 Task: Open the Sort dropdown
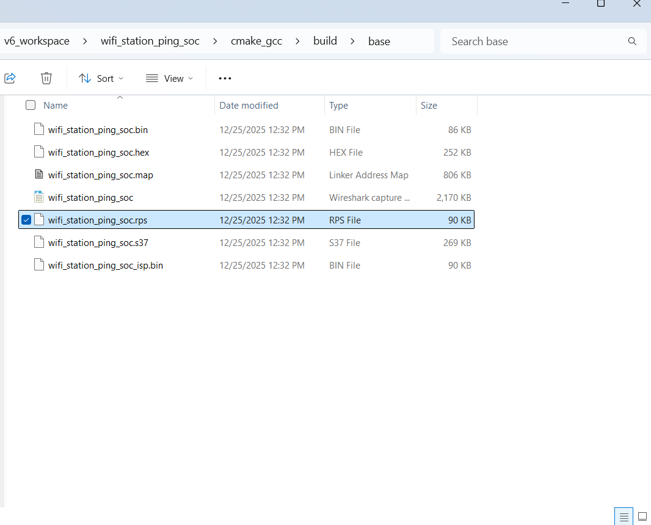click(x=101, y=78)
